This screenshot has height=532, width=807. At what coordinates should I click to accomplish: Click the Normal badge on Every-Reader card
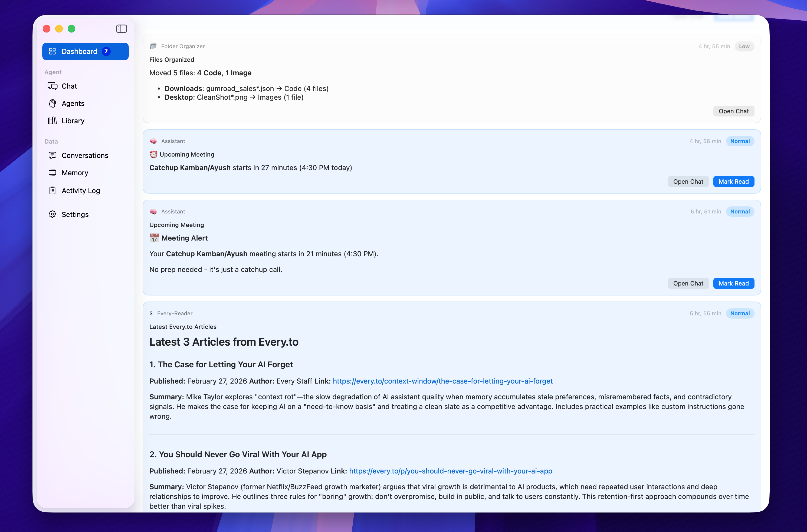tap(740, 313)
